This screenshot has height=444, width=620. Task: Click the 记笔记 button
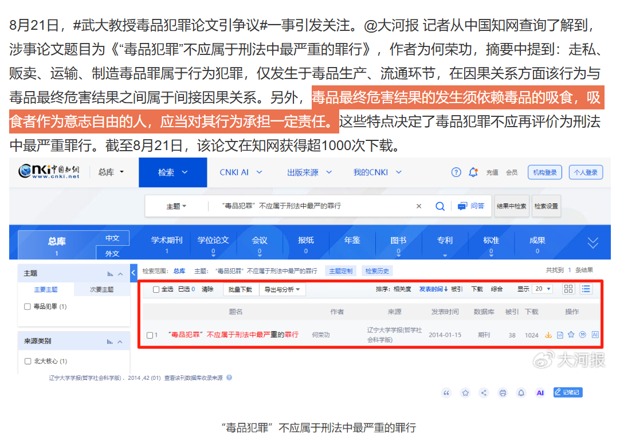568,392
